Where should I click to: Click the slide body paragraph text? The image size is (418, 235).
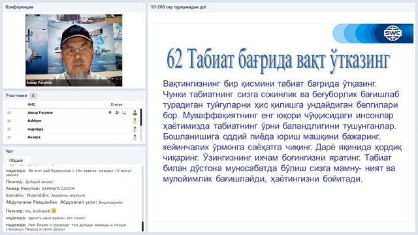(x=282, y=131)
